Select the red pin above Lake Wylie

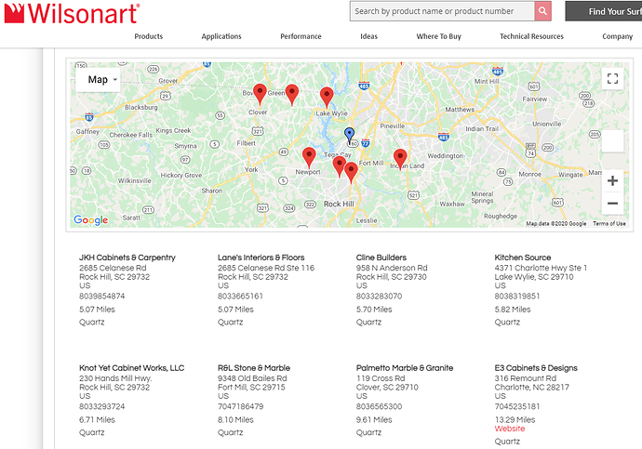[x=327, y=97]
